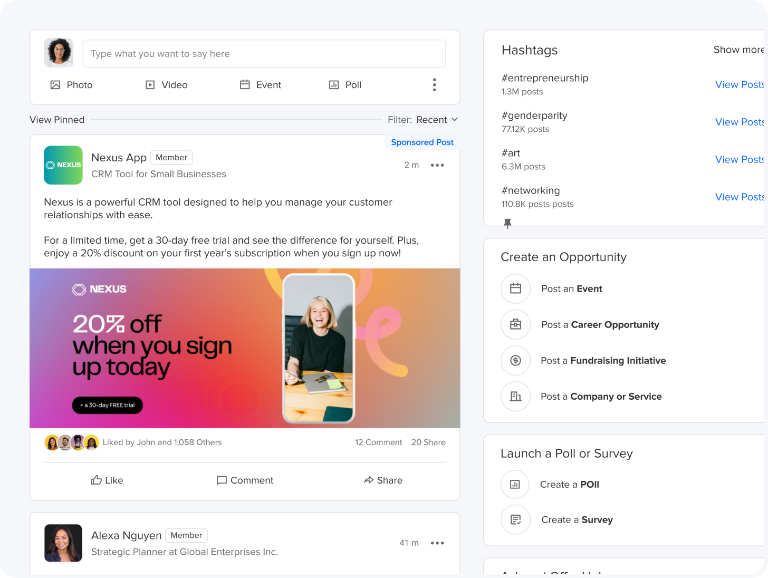Click the Alexa Nguyen name
The width and height of the screenshot is (768, 578).
pyautogui.click(x=127, y=535)
